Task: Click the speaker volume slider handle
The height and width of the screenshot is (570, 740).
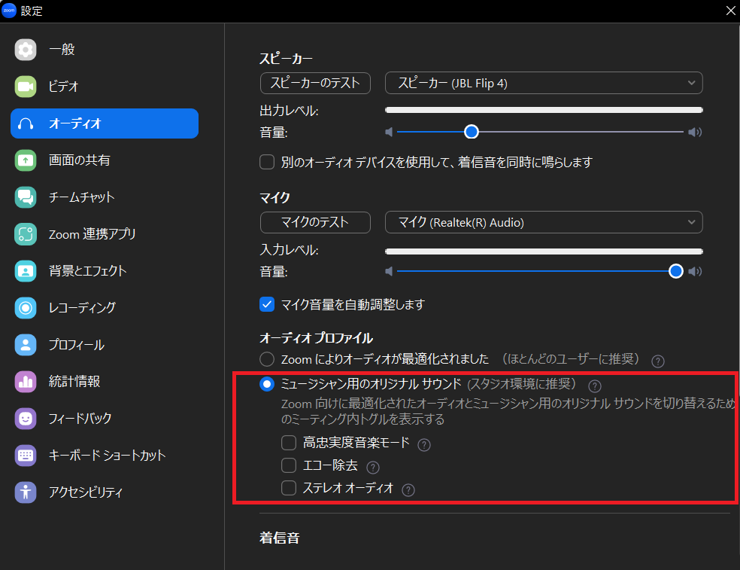Action: (x=472, y=132)
